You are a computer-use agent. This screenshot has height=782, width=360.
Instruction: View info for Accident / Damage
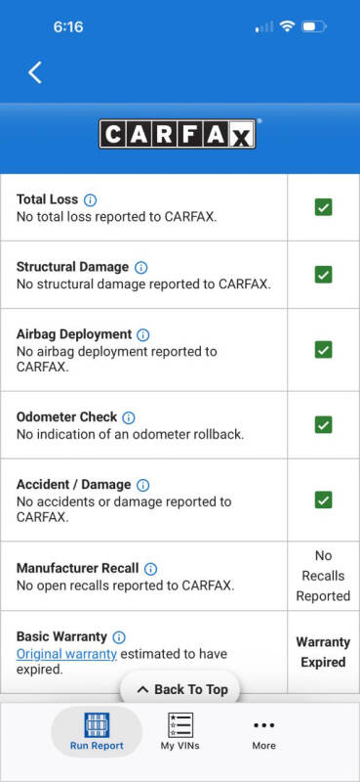(142, 485)
